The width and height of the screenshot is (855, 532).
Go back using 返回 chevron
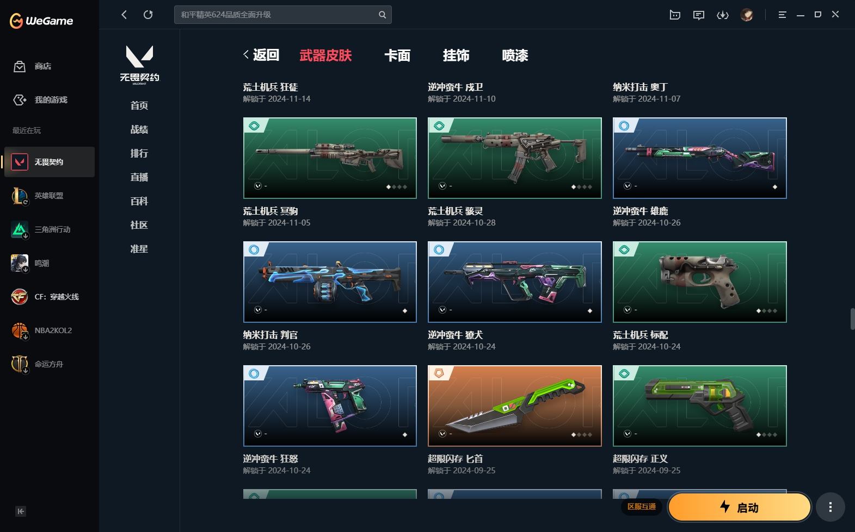(246, 54)
